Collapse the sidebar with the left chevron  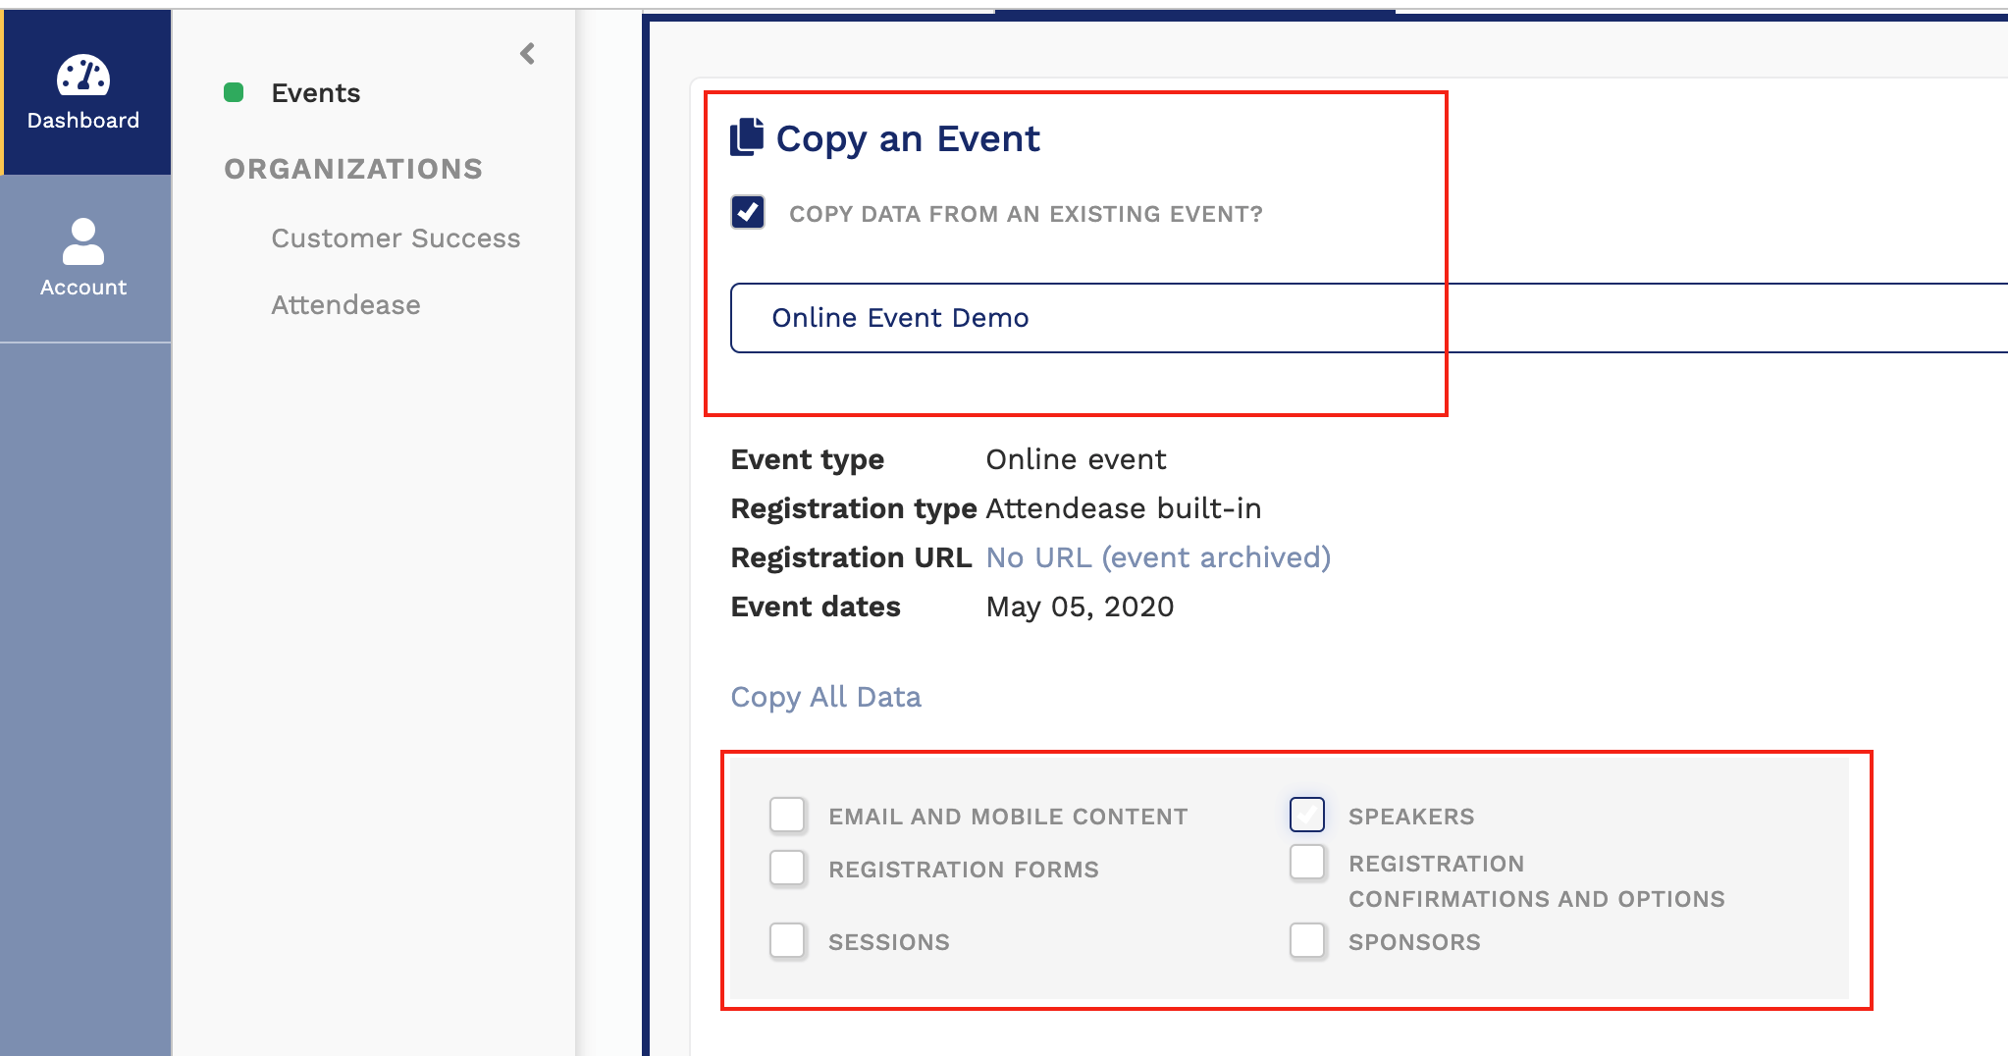click(528, 54)
